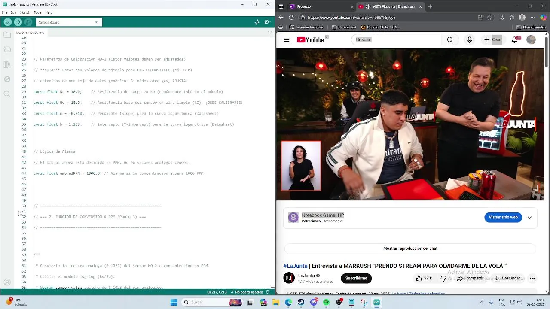Start debugging with the Debug toolbar button
550x309 pixels.
(28, 22)
